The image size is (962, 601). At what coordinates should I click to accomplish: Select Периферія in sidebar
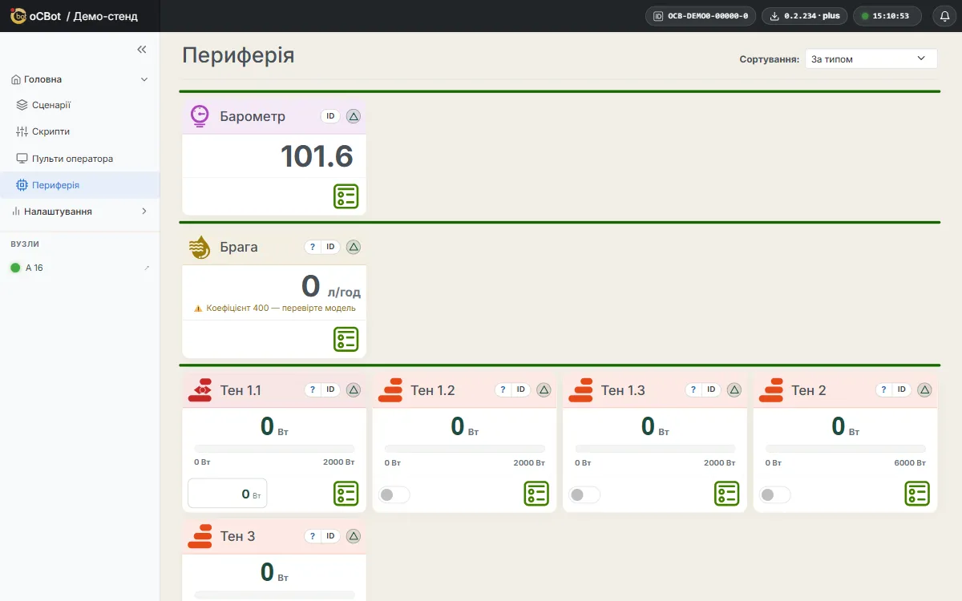(80, 185)
